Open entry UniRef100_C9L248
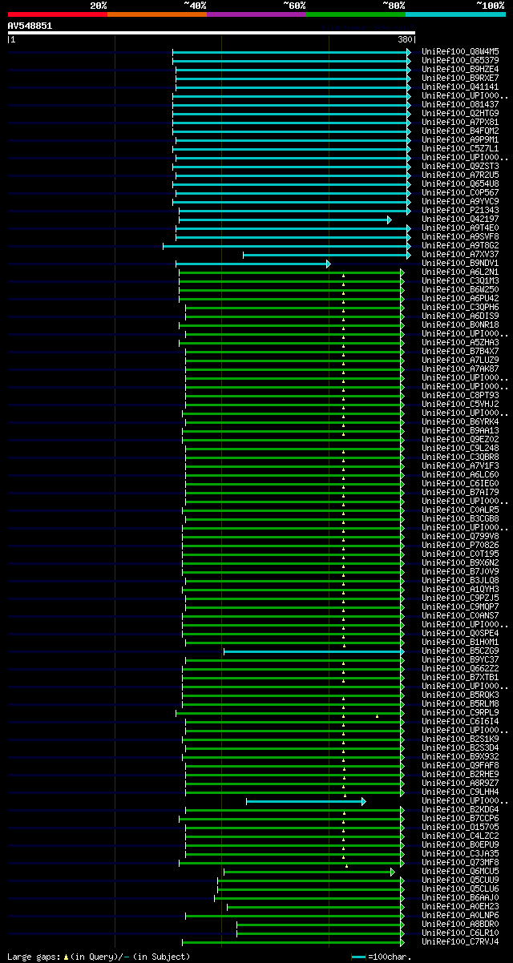513x963 pixels. [461, 448]
